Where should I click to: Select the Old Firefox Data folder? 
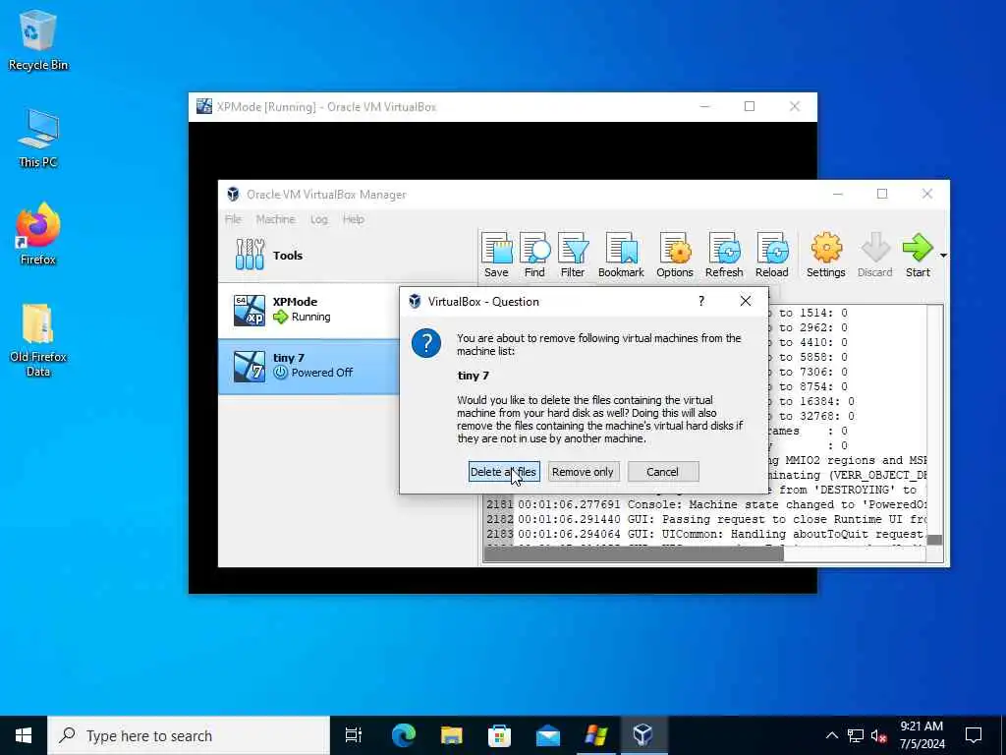(x=38, y=340)
